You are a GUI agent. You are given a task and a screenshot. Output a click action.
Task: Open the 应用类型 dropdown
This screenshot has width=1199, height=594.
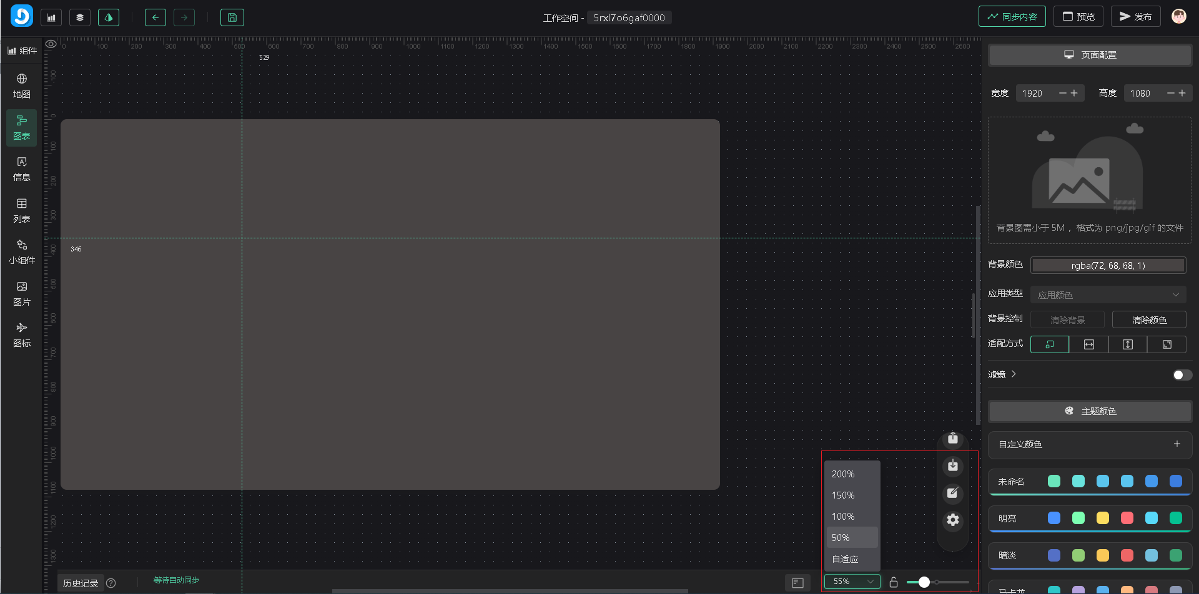point(1108,295)
